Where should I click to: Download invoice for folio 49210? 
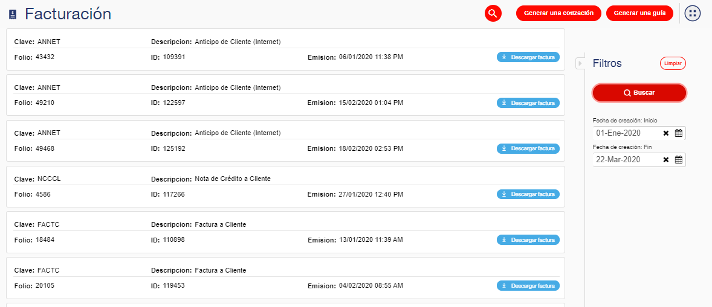pyautogui.click(x=528, y=103)
